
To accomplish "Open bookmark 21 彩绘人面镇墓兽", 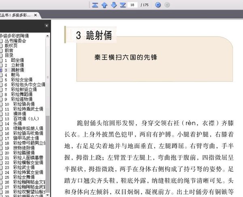I will click(24, 158).
